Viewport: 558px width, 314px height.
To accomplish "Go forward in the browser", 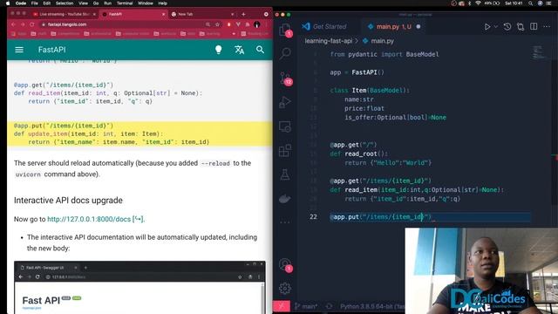I will [x=23, y=24].
